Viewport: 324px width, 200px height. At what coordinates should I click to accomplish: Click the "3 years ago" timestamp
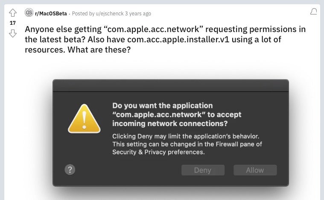pos(138,14)
